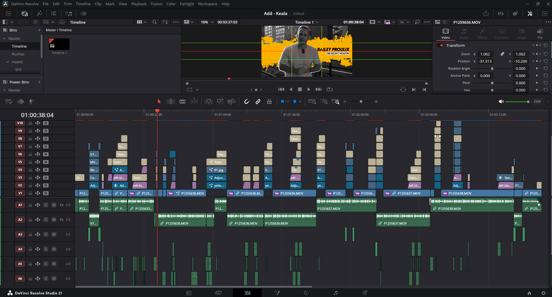
Task: Toggle the Linked Selection chain icon
Action: [258, 102]
